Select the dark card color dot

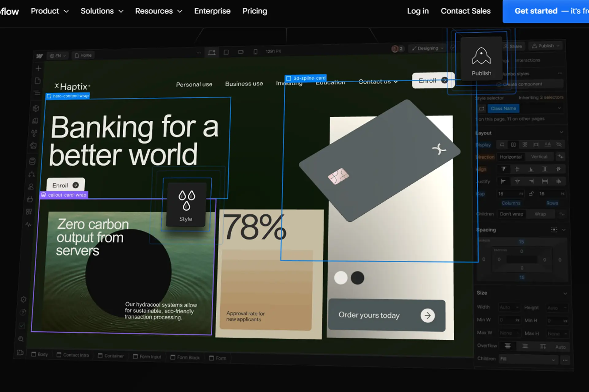pos(357,278)
